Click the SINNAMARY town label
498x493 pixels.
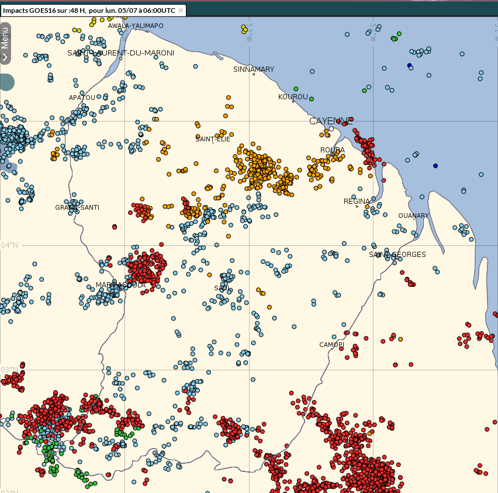(x=254, y=70)
